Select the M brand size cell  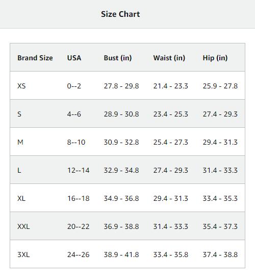point(20,142)
